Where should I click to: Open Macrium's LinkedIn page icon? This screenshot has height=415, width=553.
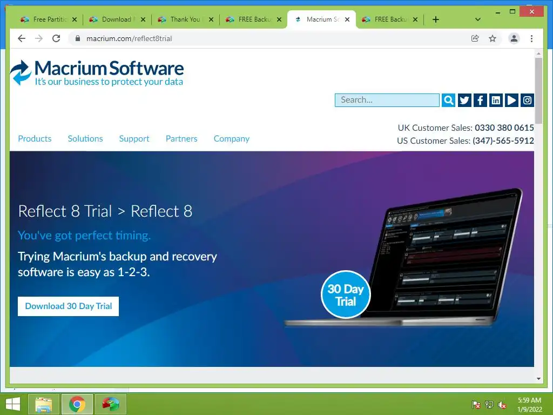coord(496,100)
